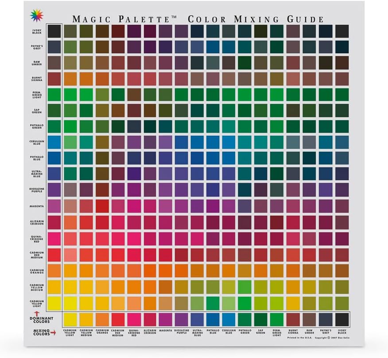Click the Quinacridone Red row label
388x358 pixels.
[37, 238]
